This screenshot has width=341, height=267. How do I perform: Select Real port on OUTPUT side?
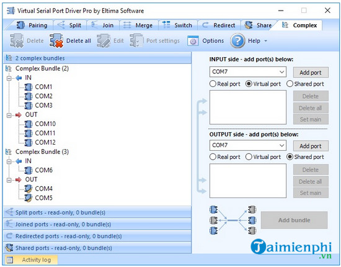pos(213,157)
